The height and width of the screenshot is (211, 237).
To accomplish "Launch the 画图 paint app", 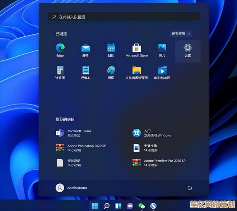I will (x=111, y=73).
